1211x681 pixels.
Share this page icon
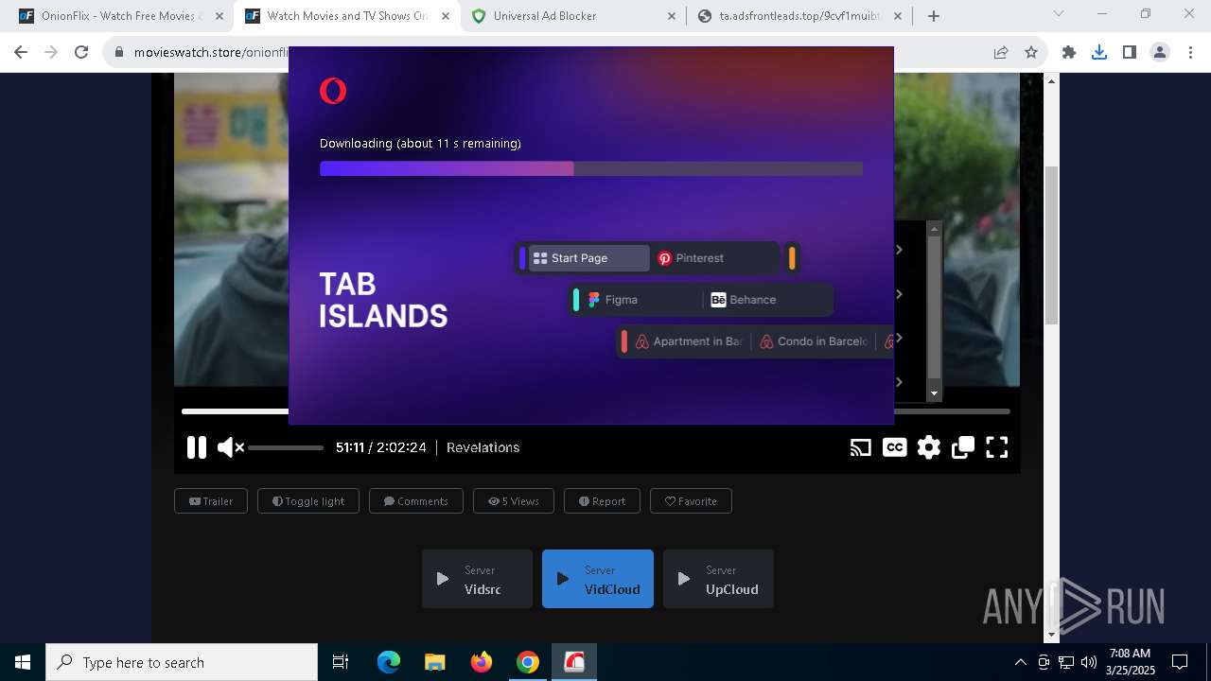pos(1001,53)
